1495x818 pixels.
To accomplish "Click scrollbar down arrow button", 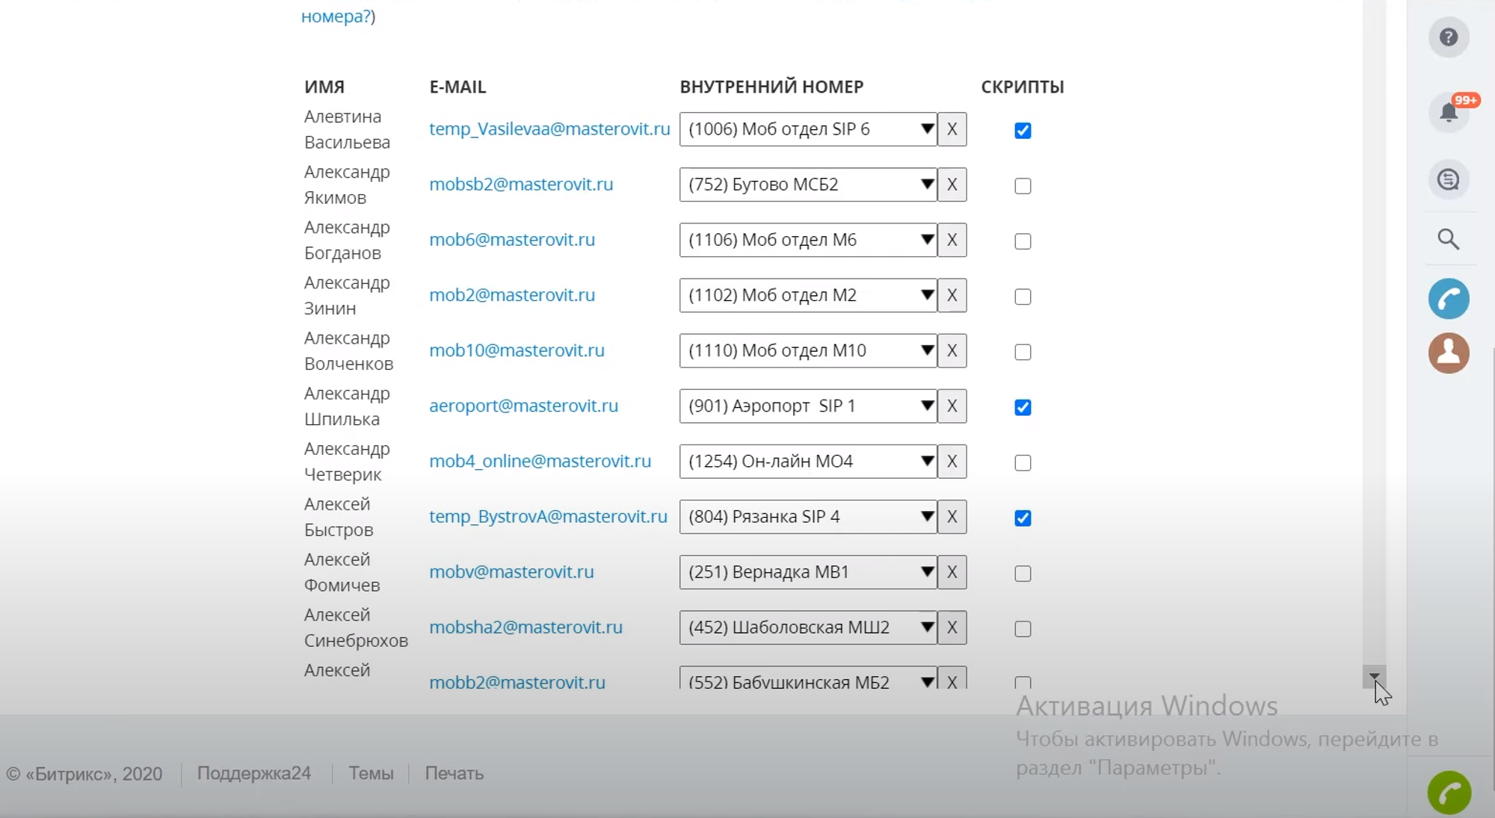I will 1374,677.
